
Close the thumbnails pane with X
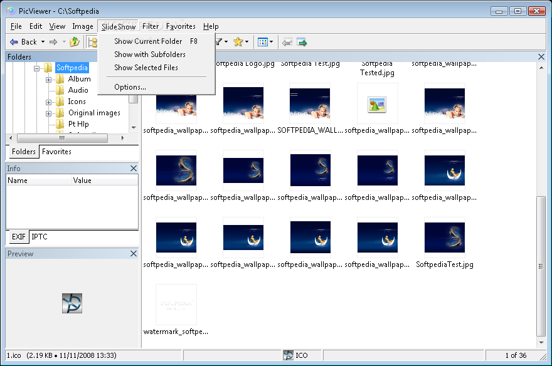click(x=541, y=56)
